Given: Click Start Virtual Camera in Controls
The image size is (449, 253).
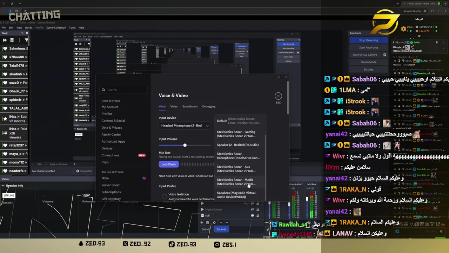Looking at the screenshot, I should 365,55.
